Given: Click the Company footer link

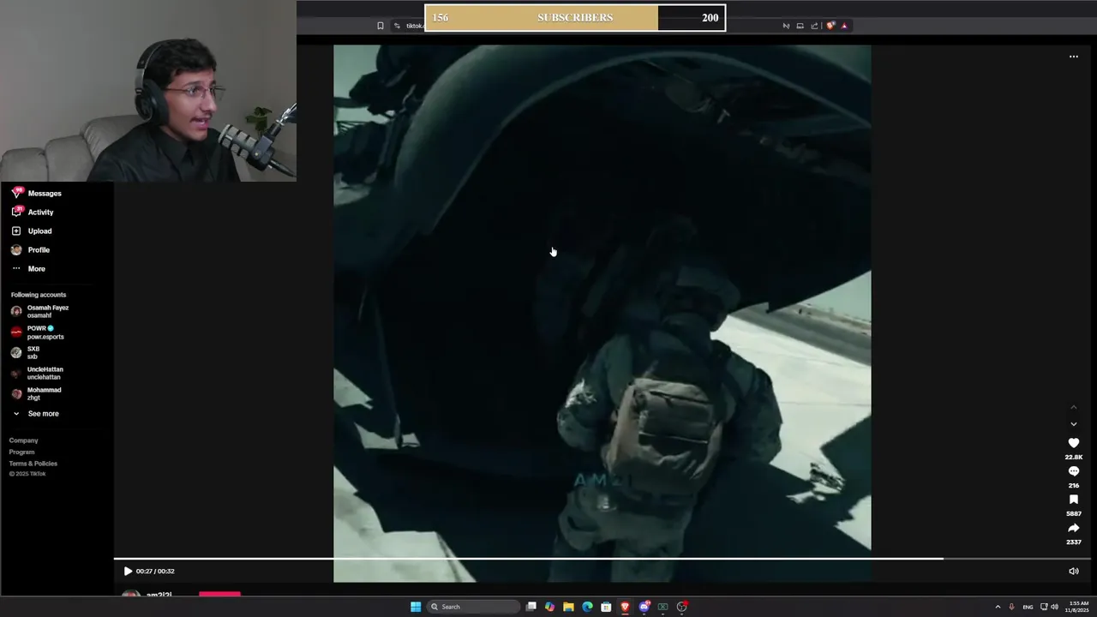Looking at the screenshot, I should coord(24,440).
